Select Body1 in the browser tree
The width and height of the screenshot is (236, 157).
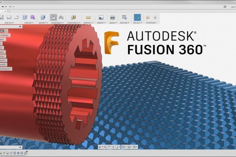[3, 52]
